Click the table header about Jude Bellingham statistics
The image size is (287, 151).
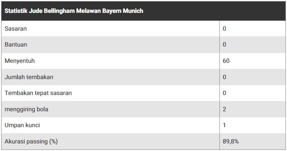74,11
